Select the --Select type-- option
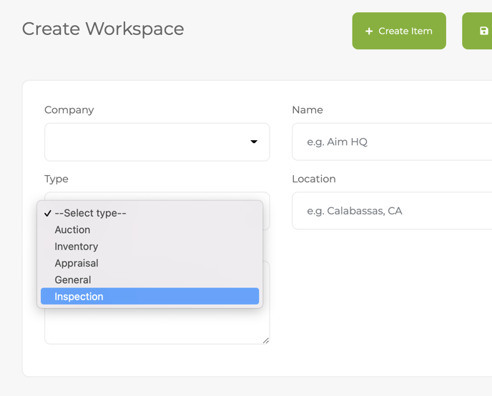 coord(149,213)
